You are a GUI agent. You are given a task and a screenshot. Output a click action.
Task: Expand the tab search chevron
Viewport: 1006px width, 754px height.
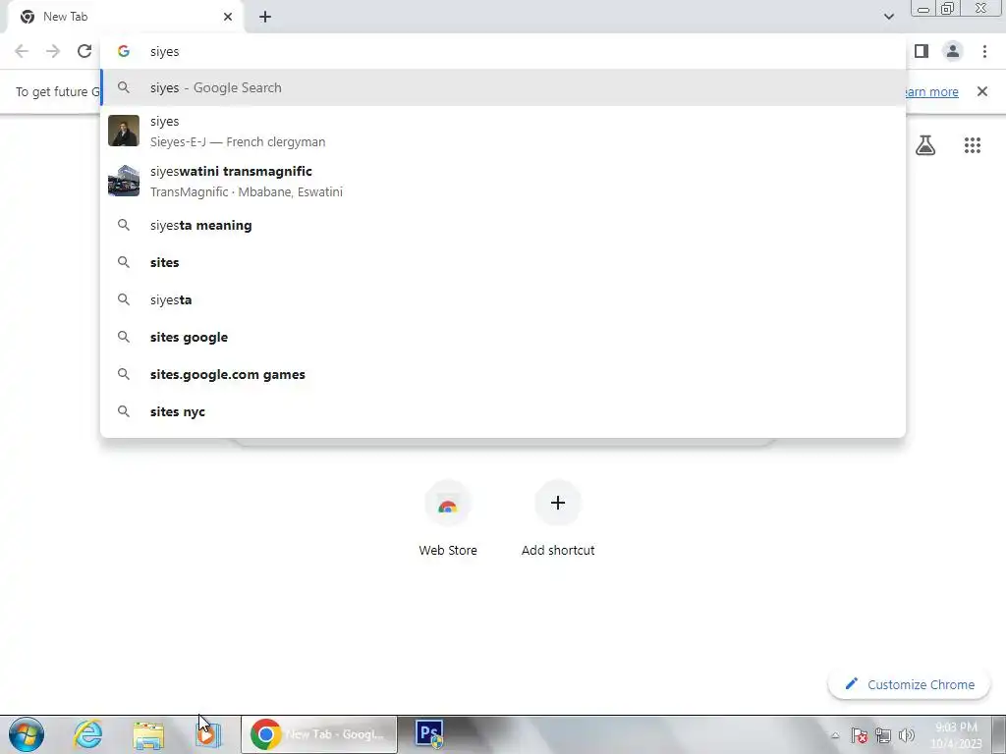click(888, 17)
